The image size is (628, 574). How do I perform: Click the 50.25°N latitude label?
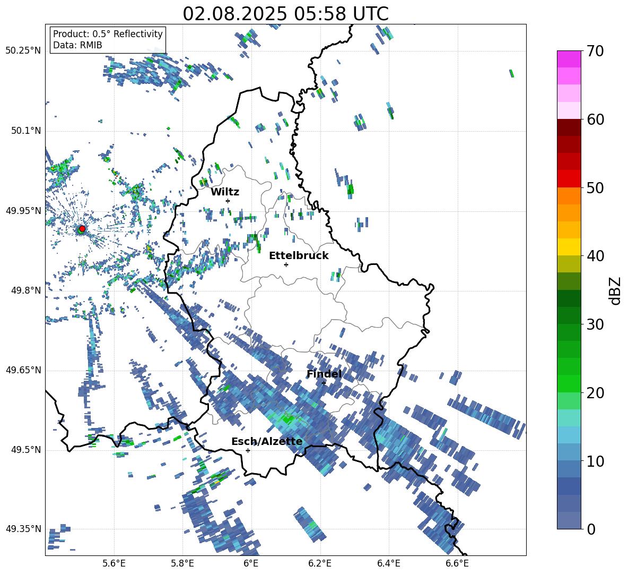[23, 51]
